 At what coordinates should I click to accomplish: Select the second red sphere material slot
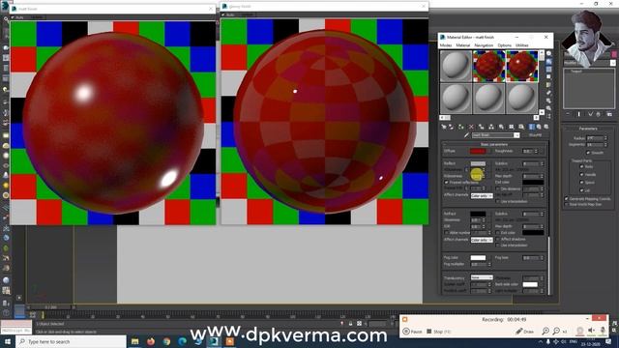(488, 66)
